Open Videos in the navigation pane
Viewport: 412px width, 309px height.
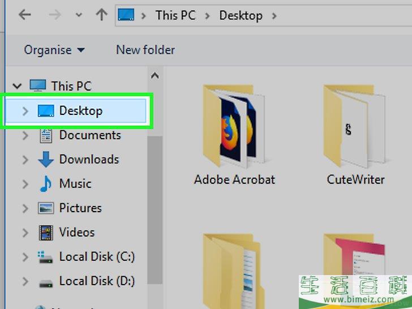[77, 232]
